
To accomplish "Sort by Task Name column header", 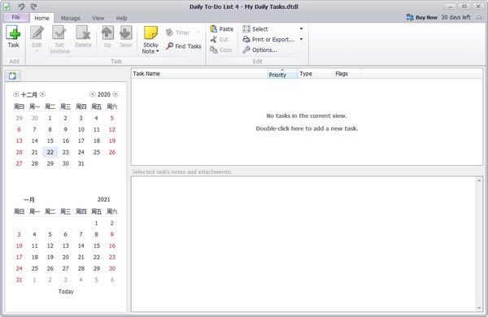I will [199, 74].
